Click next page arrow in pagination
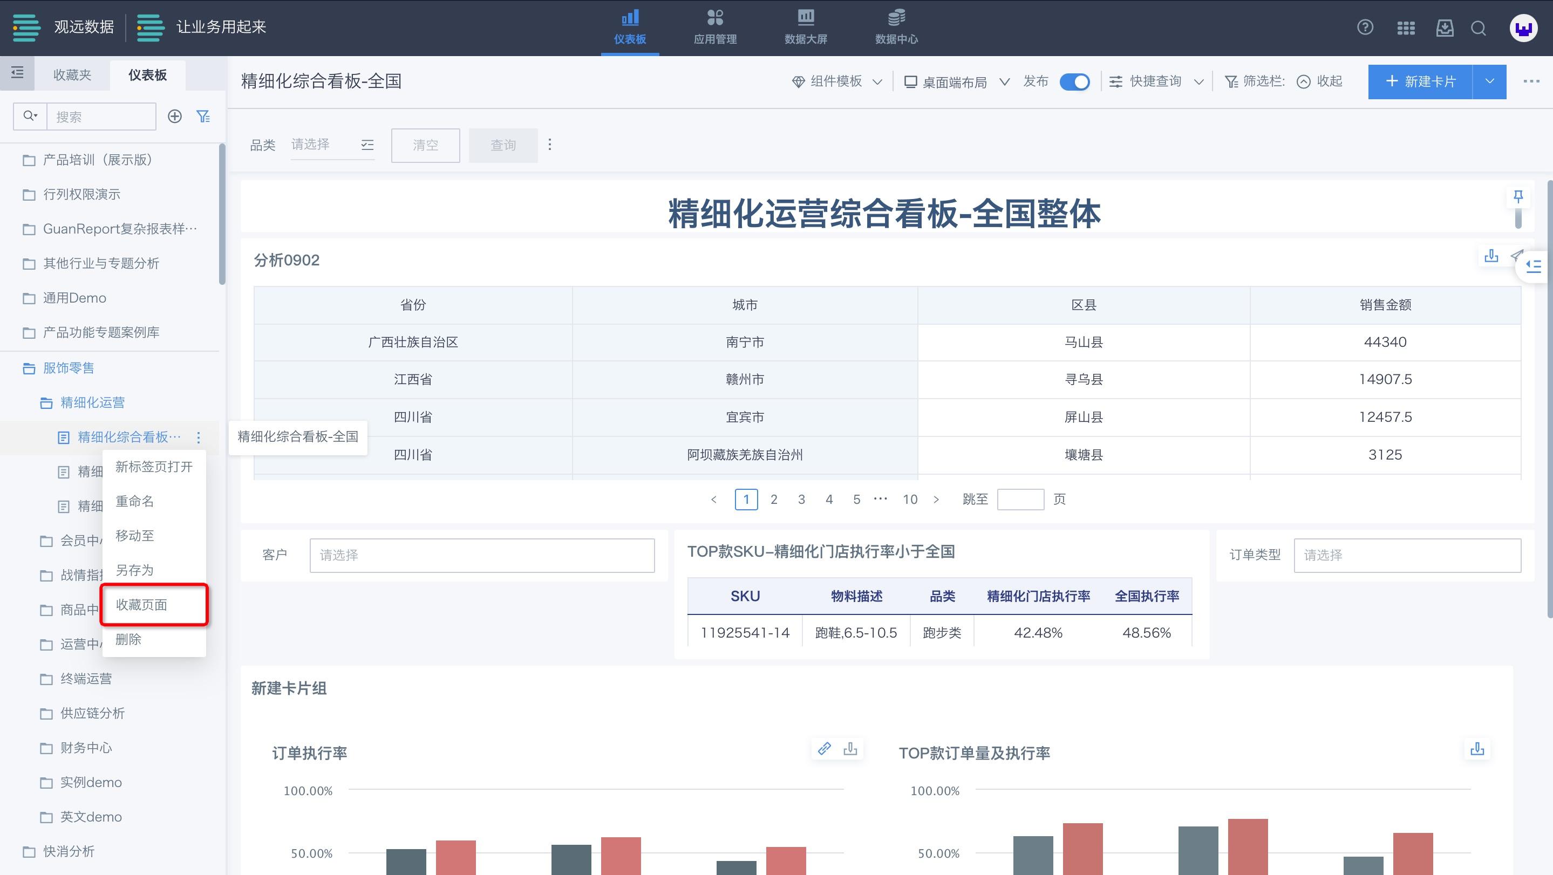The width and height of the screenshot is (1553, 875). tap(936, 499)
